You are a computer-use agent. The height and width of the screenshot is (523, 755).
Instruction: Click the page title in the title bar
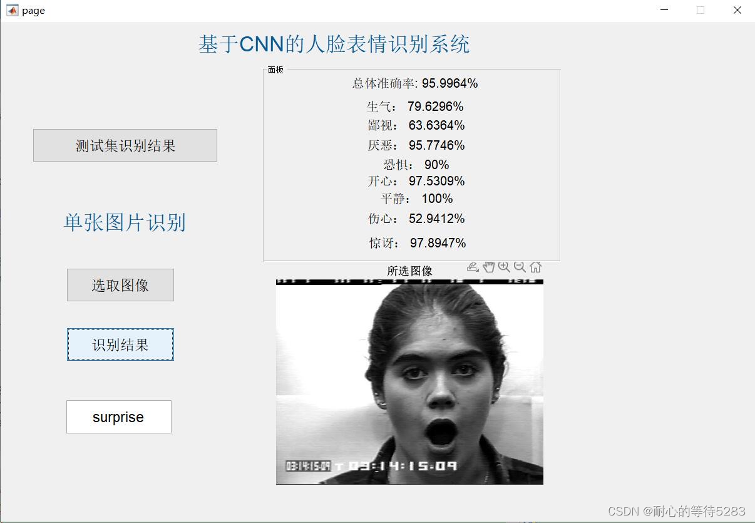click(33, 10)
